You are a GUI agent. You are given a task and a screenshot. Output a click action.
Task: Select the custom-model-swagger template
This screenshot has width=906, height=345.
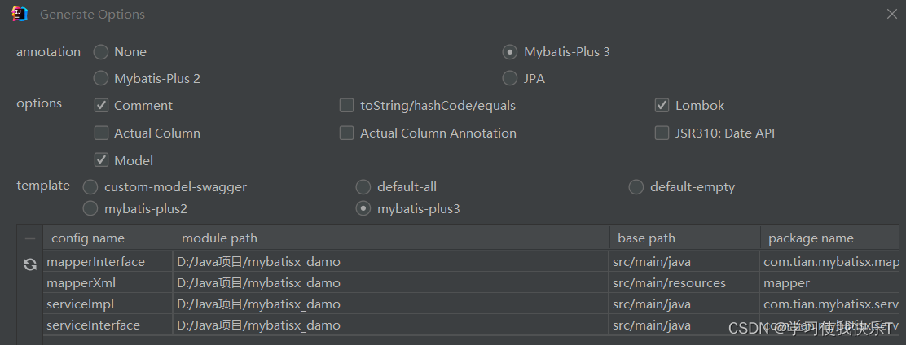(x=90, y=187)
